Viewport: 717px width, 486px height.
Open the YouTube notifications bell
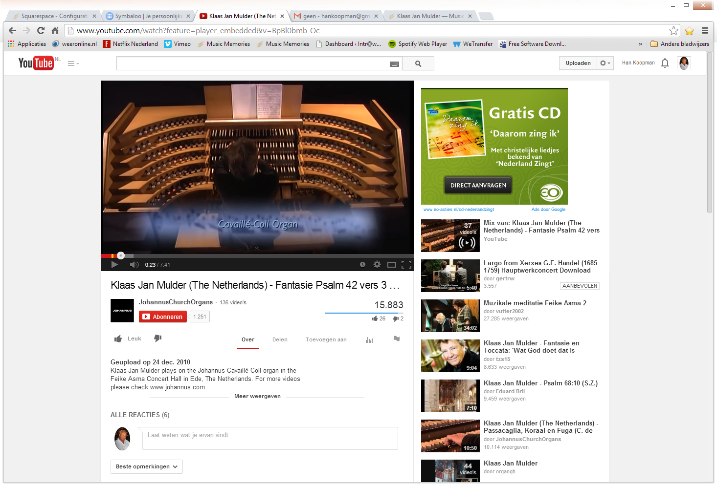pyautogui.click(x=665, y=63)
